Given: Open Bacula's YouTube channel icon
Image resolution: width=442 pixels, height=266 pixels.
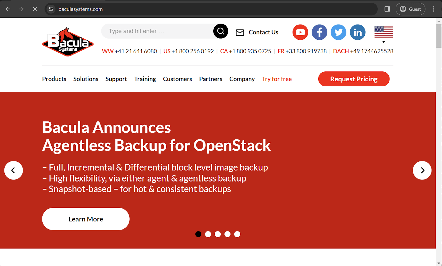Looking at the screenshot, I should click(x=300, y=32).
